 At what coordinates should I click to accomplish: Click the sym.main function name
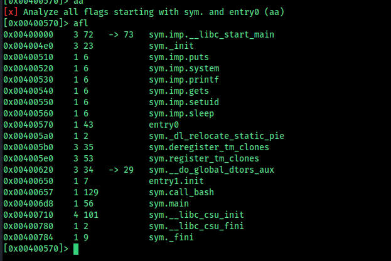pos(169,203)
